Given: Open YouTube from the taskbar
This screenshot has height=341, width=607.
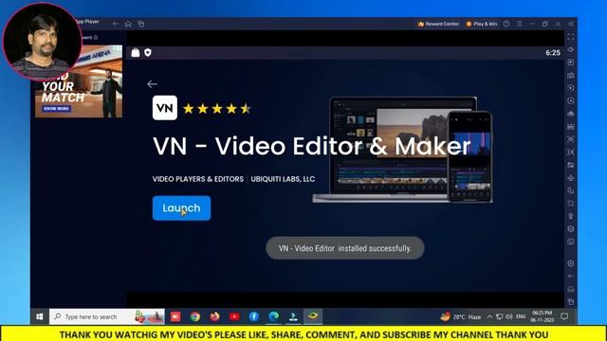Looking at the screenshot, I should 234,316.
